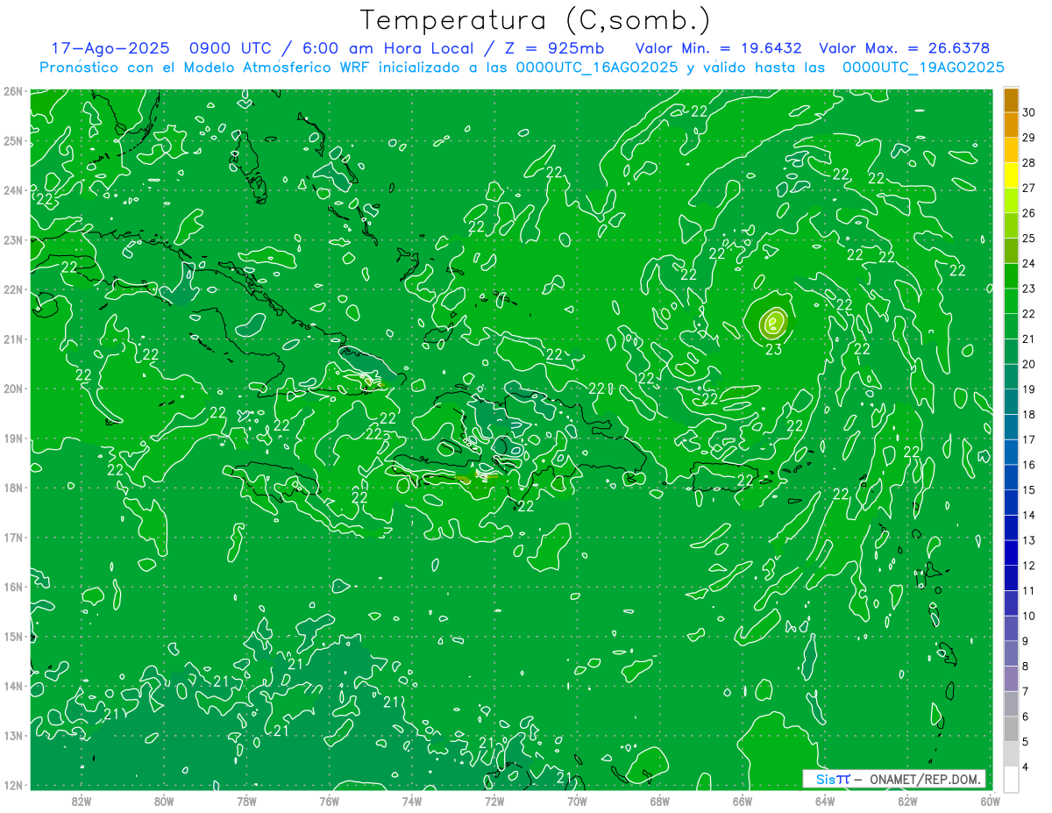Click the colorbar legend label "28"
The height and width of the screenshot is (813, 1052).
click(1029, 163)
